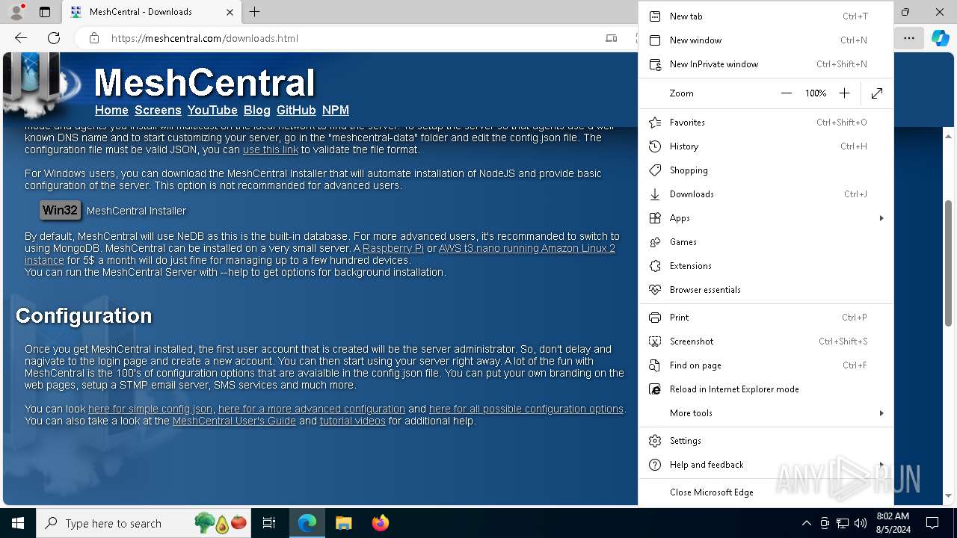Open Favorites from Edge menu

coord(766,122)
